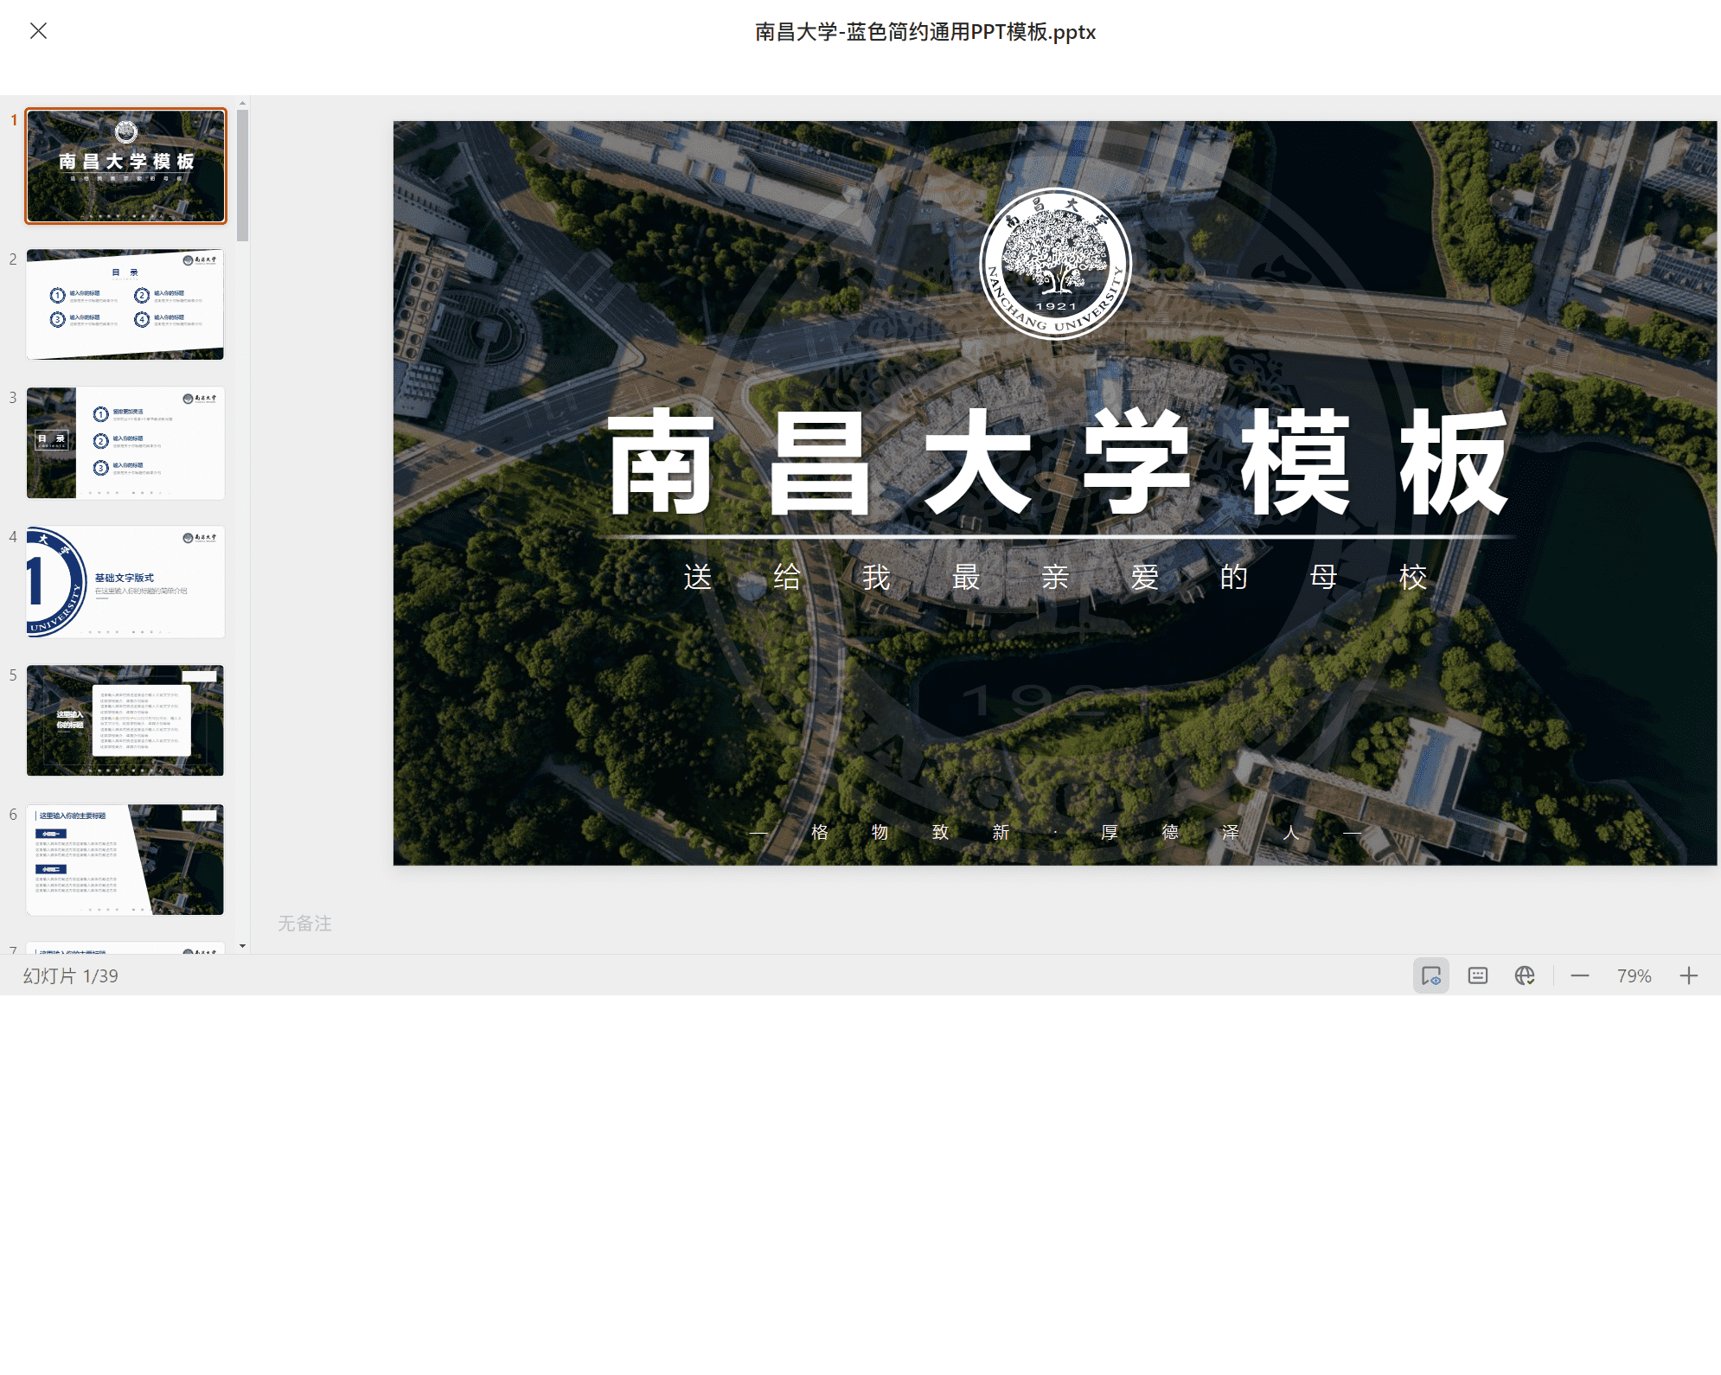Viewport: 1721px width, 1375px height.
Task: Open slide 2 thumbnail with 目录
Action: point(125,304)
